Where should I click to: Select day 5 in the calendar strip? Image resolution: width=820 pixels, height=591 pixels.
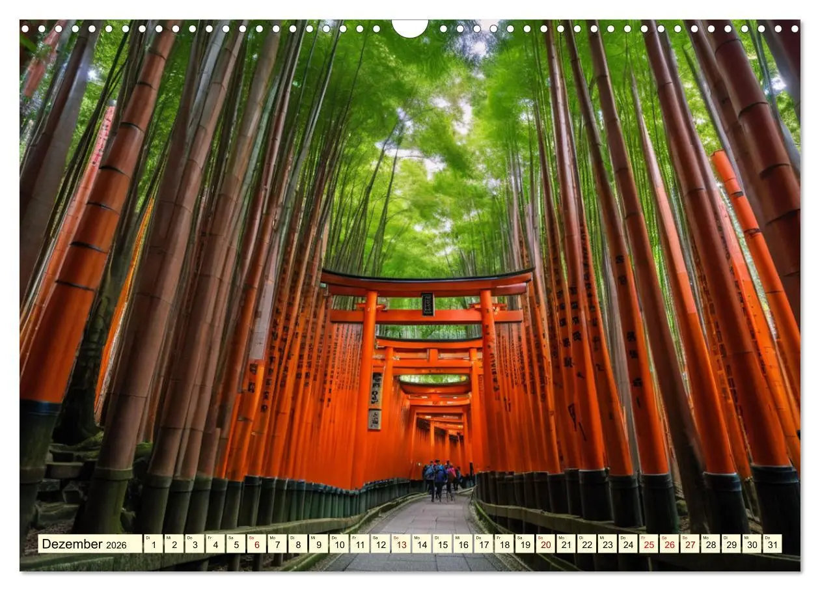point(236,543)
